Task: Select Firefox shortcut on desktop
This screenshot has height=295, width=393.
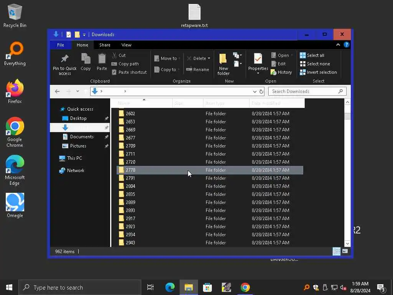Action: point(15,91)
